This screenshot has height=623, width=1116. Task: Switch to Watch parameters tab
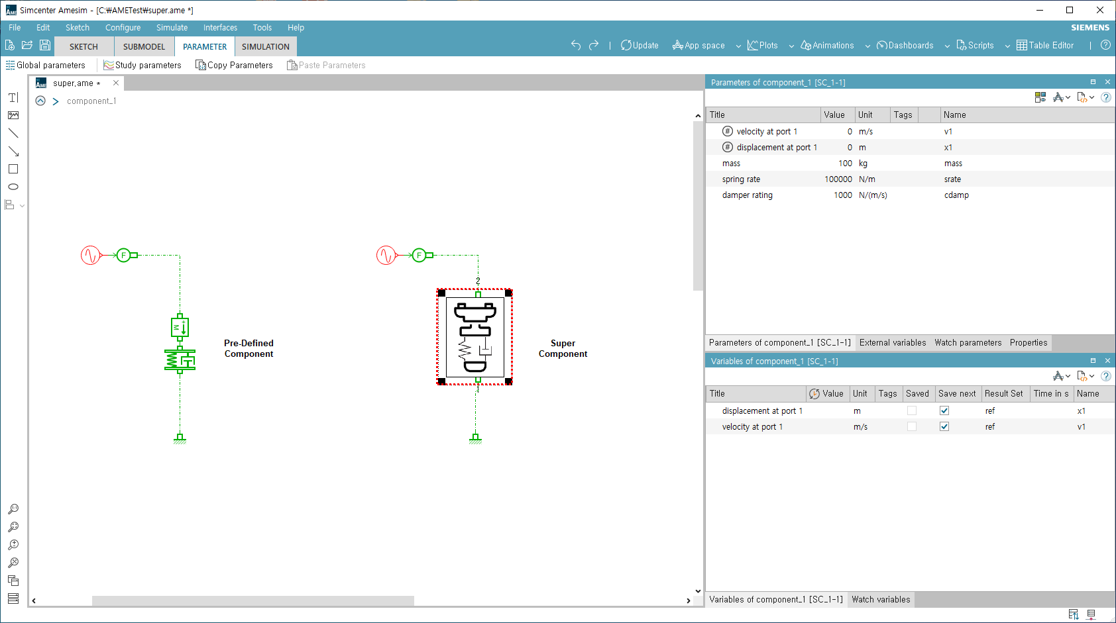tap(968, 342)
